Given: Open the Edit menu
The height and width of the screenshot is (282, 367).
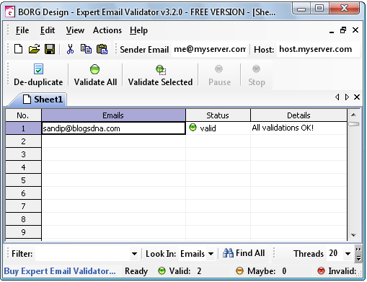Looking at the screenshot, I should (x=48, y=30).
